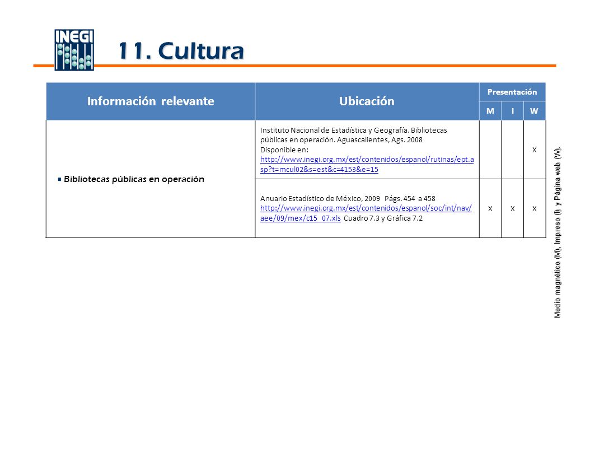This screenshot has height=457, width=590.
Task: Click the 'W' presentation column header
Action: point(535,111)
